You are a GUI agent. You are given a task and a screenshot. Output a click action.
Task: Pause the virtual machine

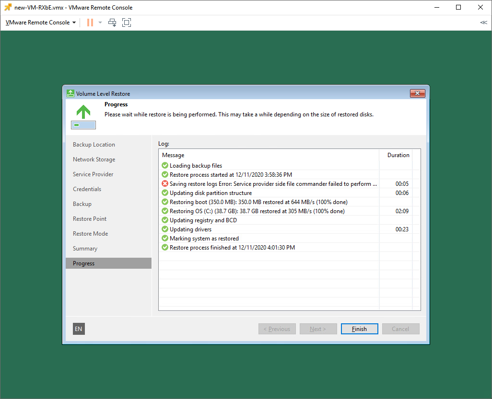click(x=90, y=23)
